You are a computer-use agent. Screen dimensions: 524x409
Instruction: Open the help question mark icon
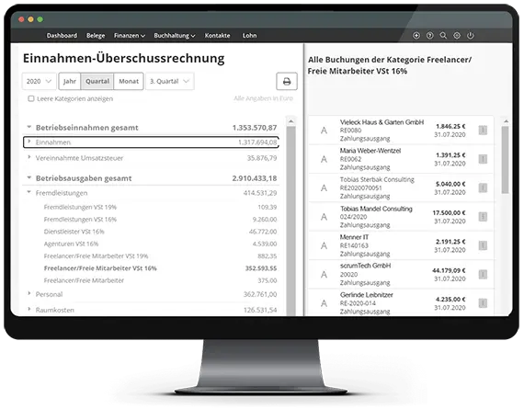(x=429, y=36)
